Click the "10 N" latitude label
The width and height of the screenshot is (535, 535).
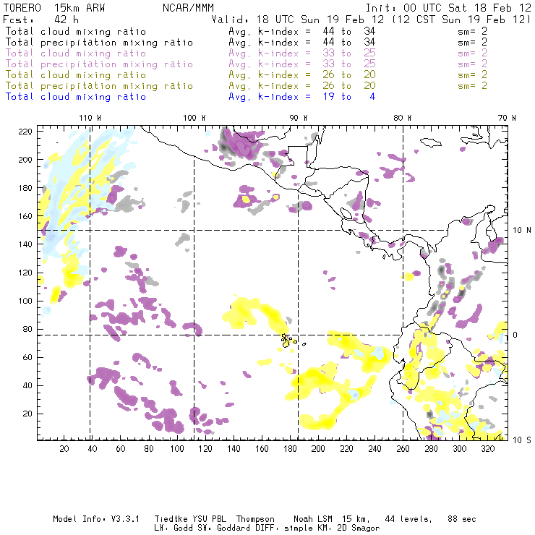[x=522, y=231]
